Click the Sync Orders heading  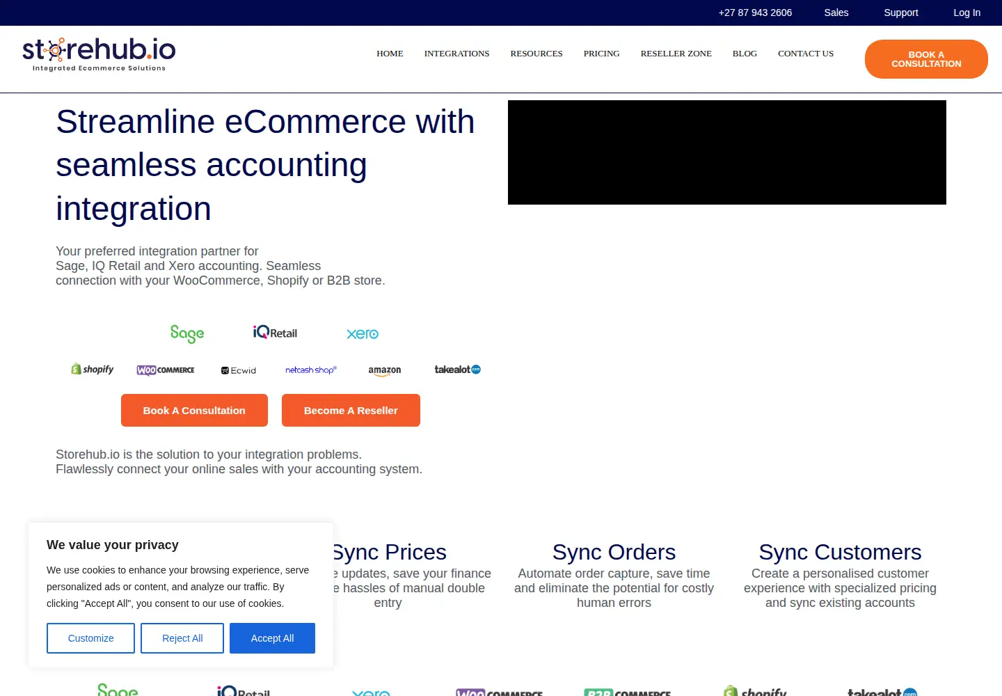(614, 552)
